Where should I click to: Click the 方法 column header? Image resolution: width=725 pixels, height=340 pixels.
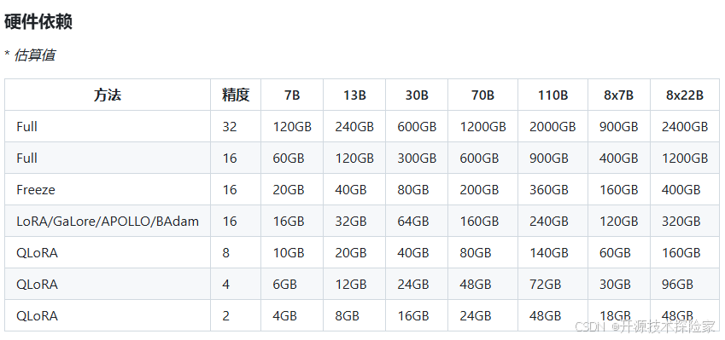click(x=108, y=95)
